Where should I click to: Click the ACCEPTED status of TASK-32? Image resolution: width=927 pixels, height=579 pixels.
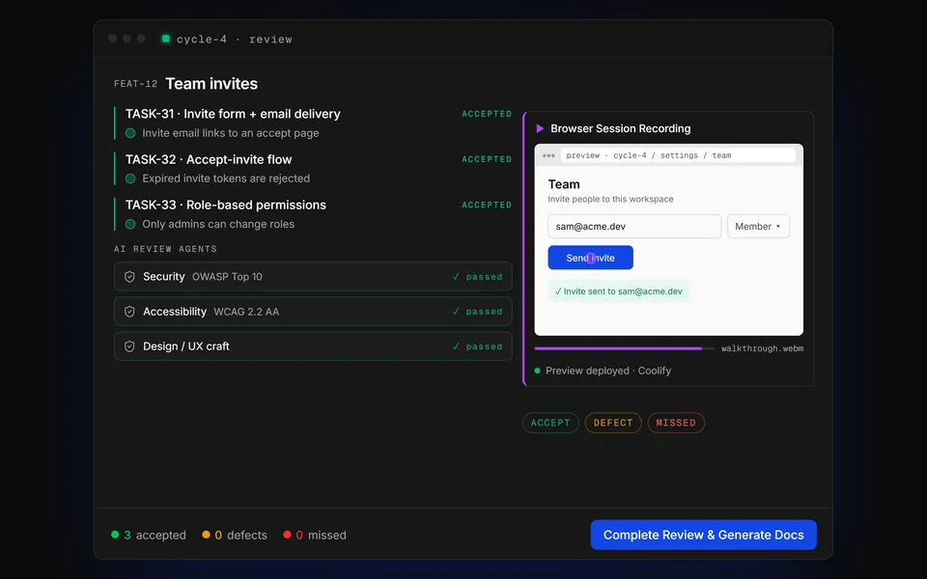coord(487,159)
